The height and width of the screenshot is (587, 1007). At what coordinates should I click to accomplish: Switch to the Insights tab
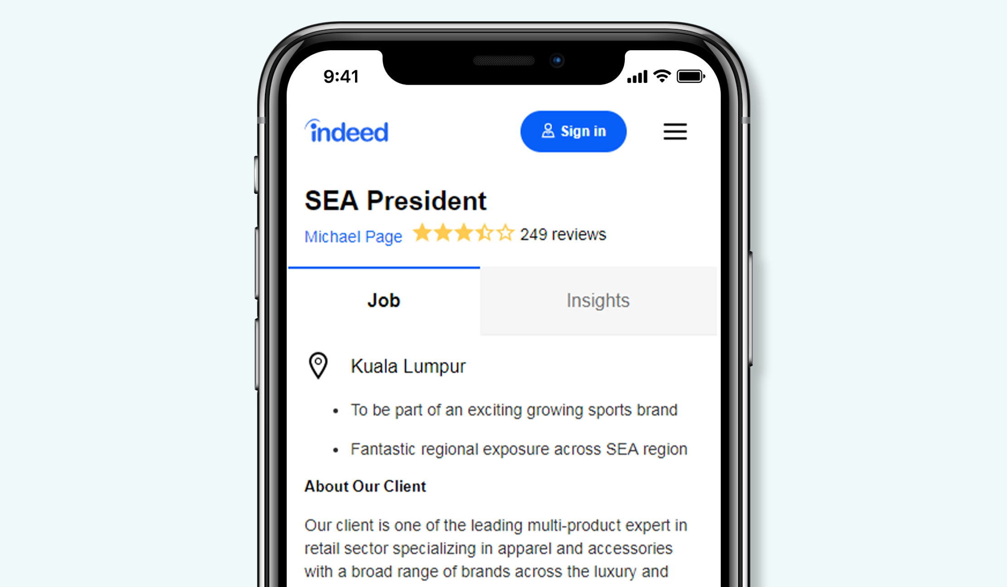(598, 301)
